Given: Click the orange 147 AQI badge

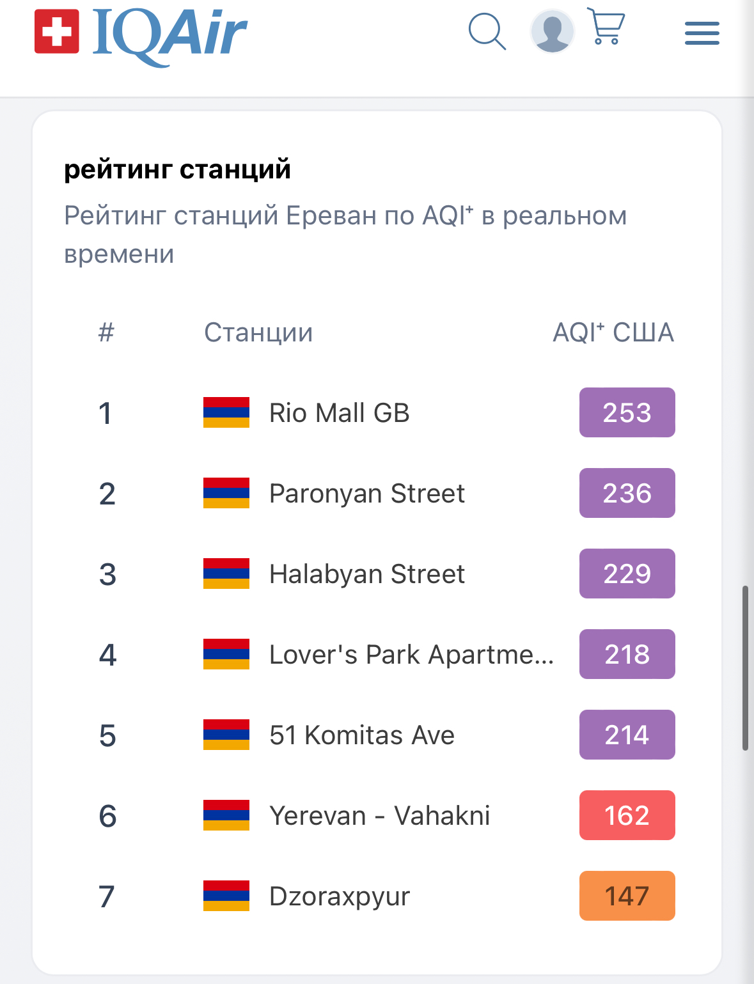Looking at the screenshot, I should tap(627, 896).
